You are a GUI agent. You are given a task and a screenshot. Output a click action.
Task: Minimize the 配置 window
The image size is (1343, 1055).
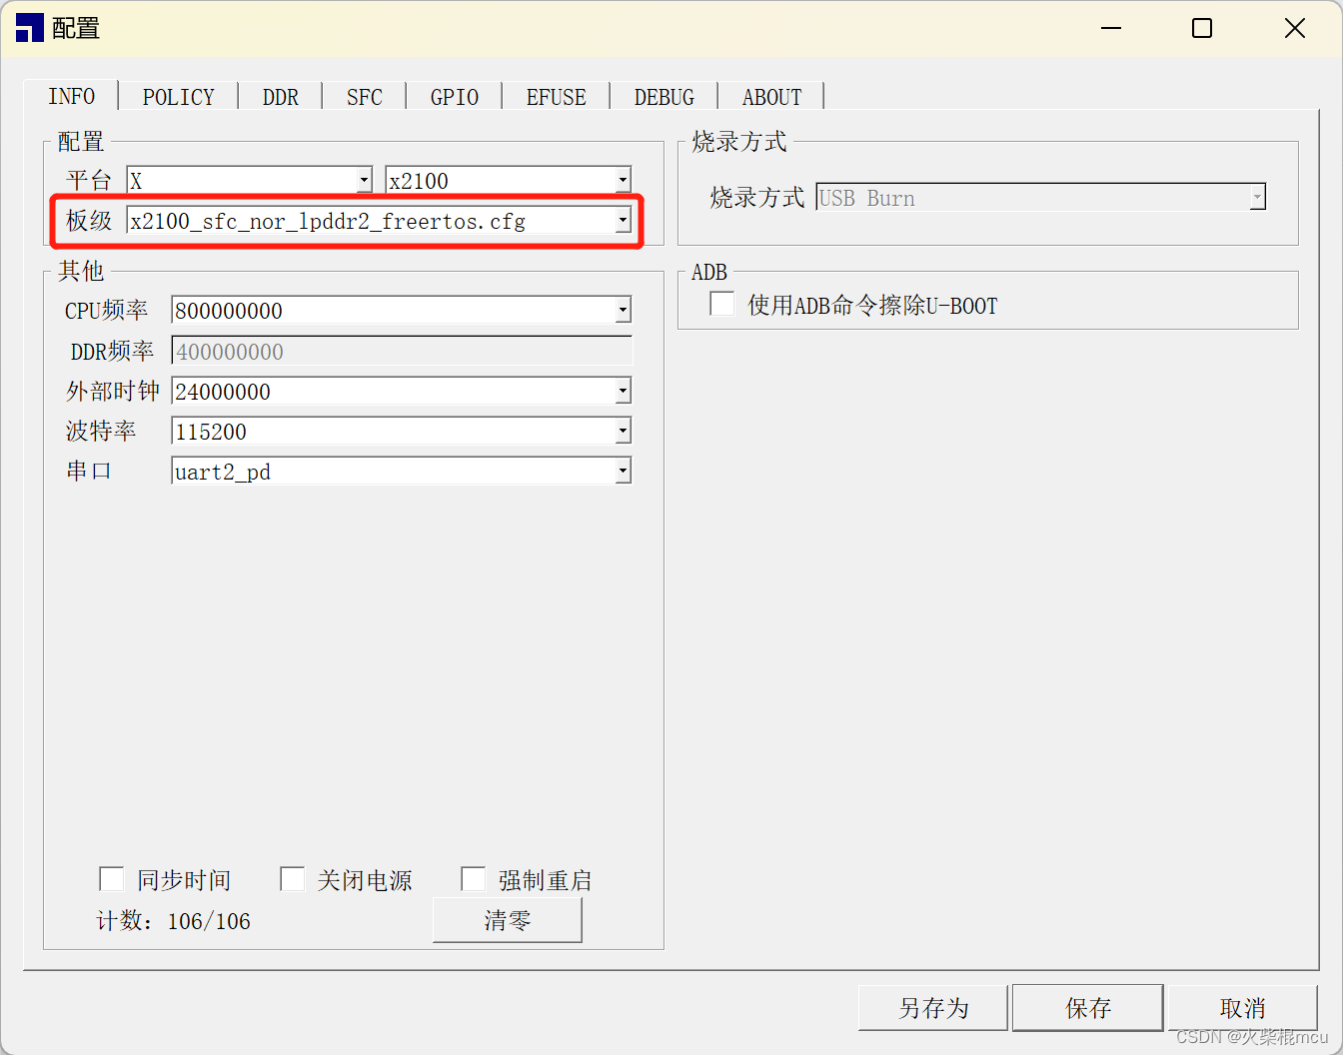[x=1111, y=28]
